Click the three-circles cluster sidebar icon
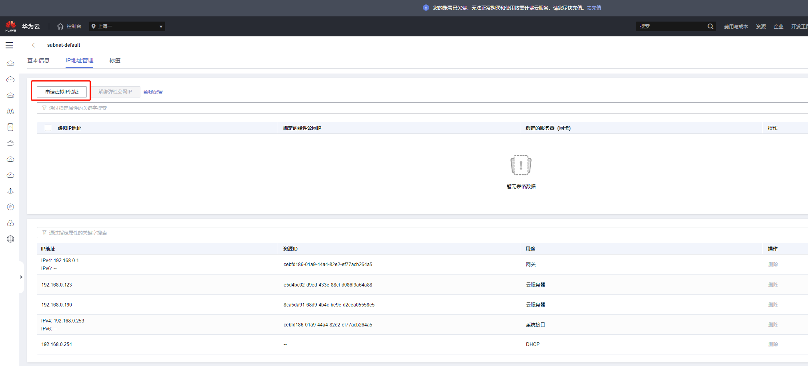 10,223
